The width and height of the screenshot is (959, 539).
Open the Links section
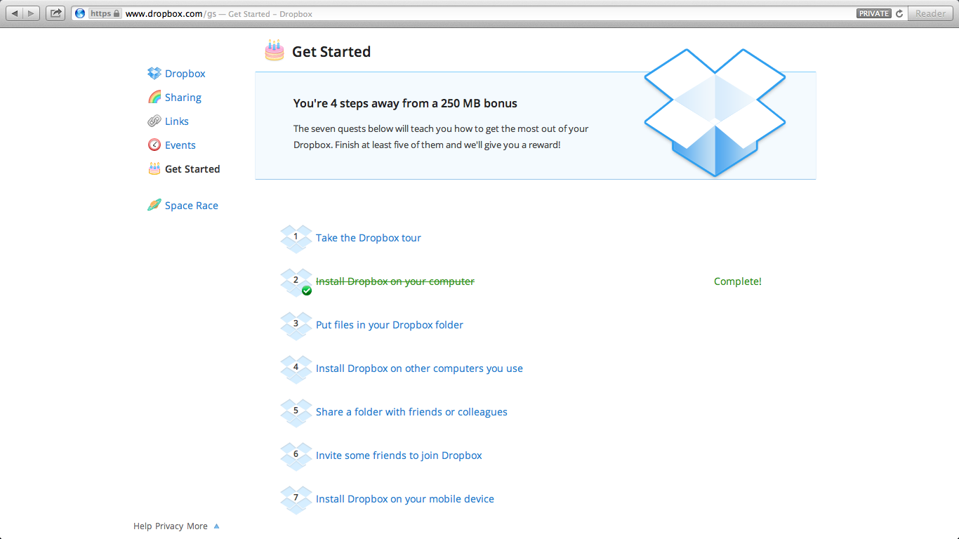tap(177, 121)
